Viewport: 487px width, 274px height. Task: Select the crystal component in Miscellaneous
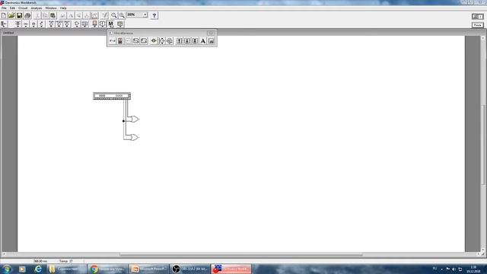click(x=154, y=41)
